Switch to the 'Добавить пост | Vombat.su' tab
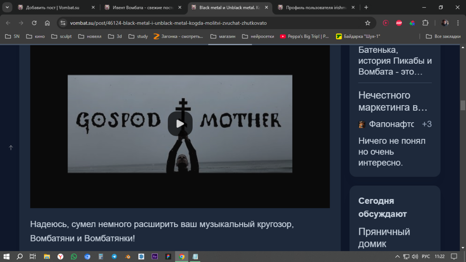 (x=52, y=7)
